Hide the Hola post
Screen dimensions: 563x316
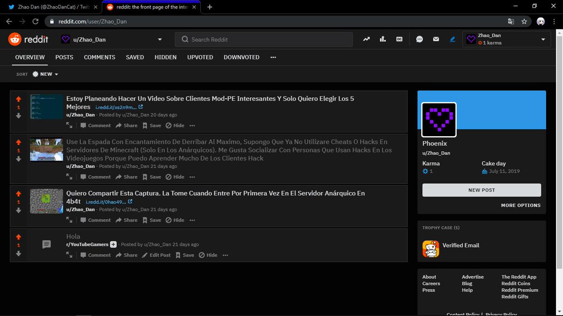(x=208, y=255)
